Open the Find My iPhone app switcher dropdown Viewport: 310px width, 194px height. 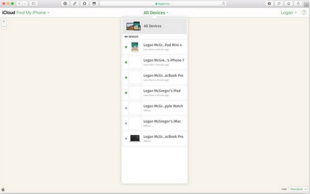click(x=33, y=13)
